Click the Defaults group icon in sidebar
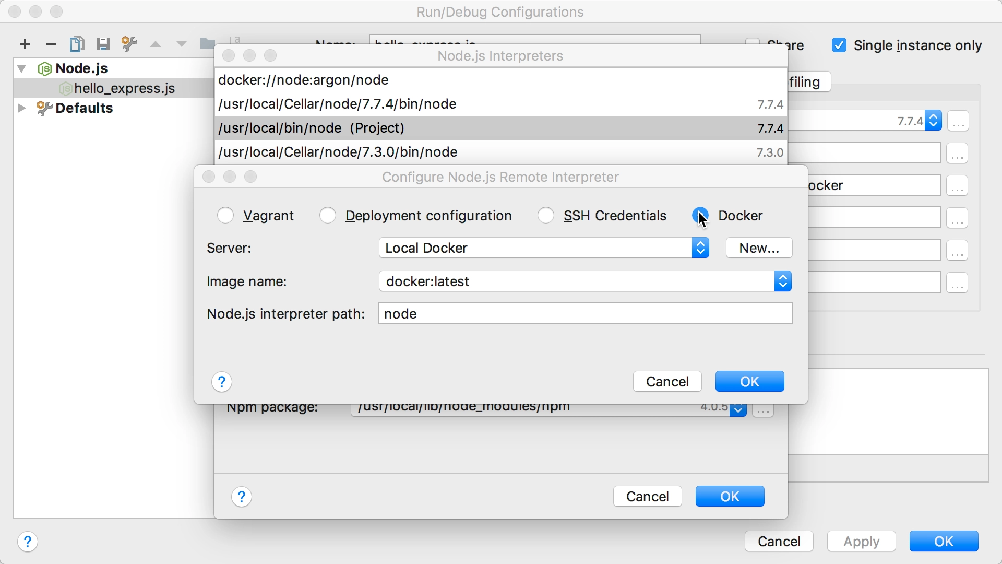 coord(44,108)
